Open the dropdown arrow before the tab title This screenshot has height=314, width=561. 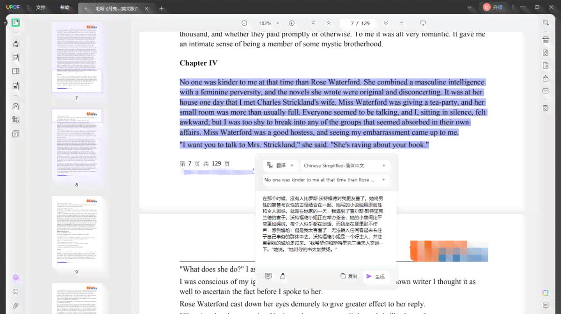pos(86,8)
